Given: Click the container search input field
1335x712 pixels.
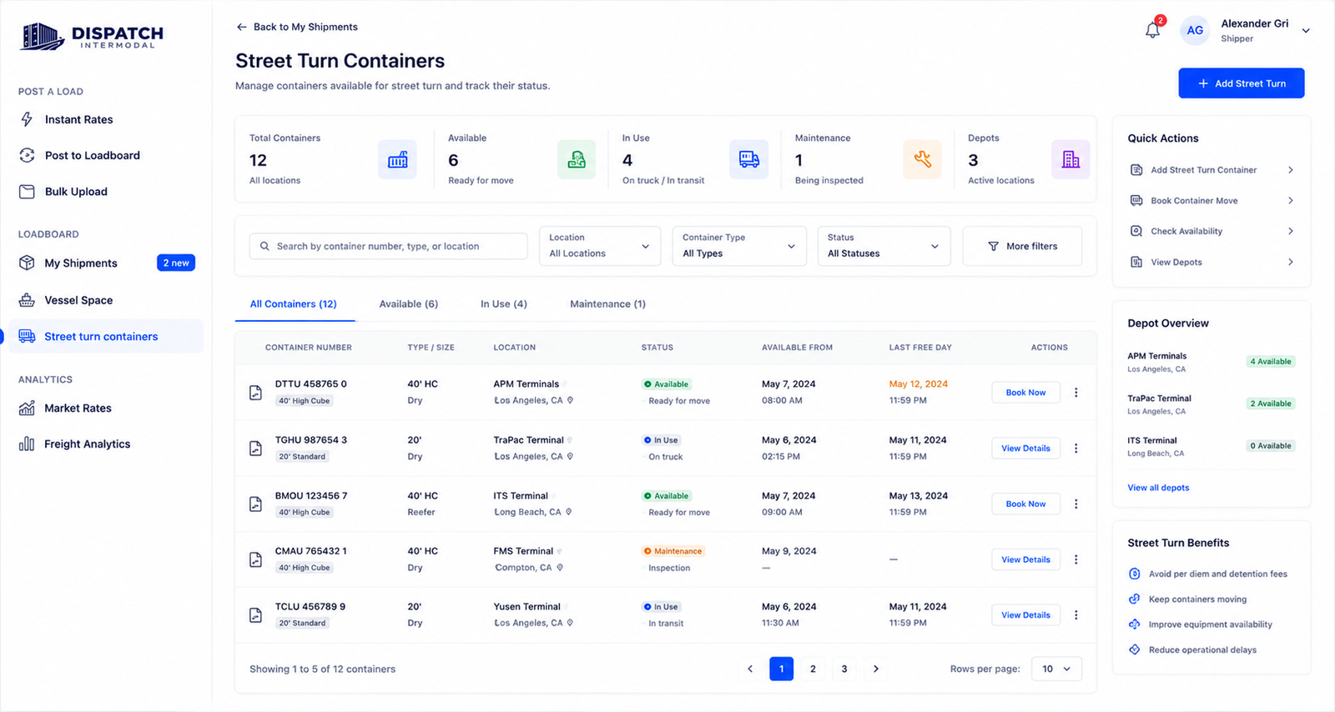Looking at the screenshot, I should pyautogui.click(x=388, y=246).
